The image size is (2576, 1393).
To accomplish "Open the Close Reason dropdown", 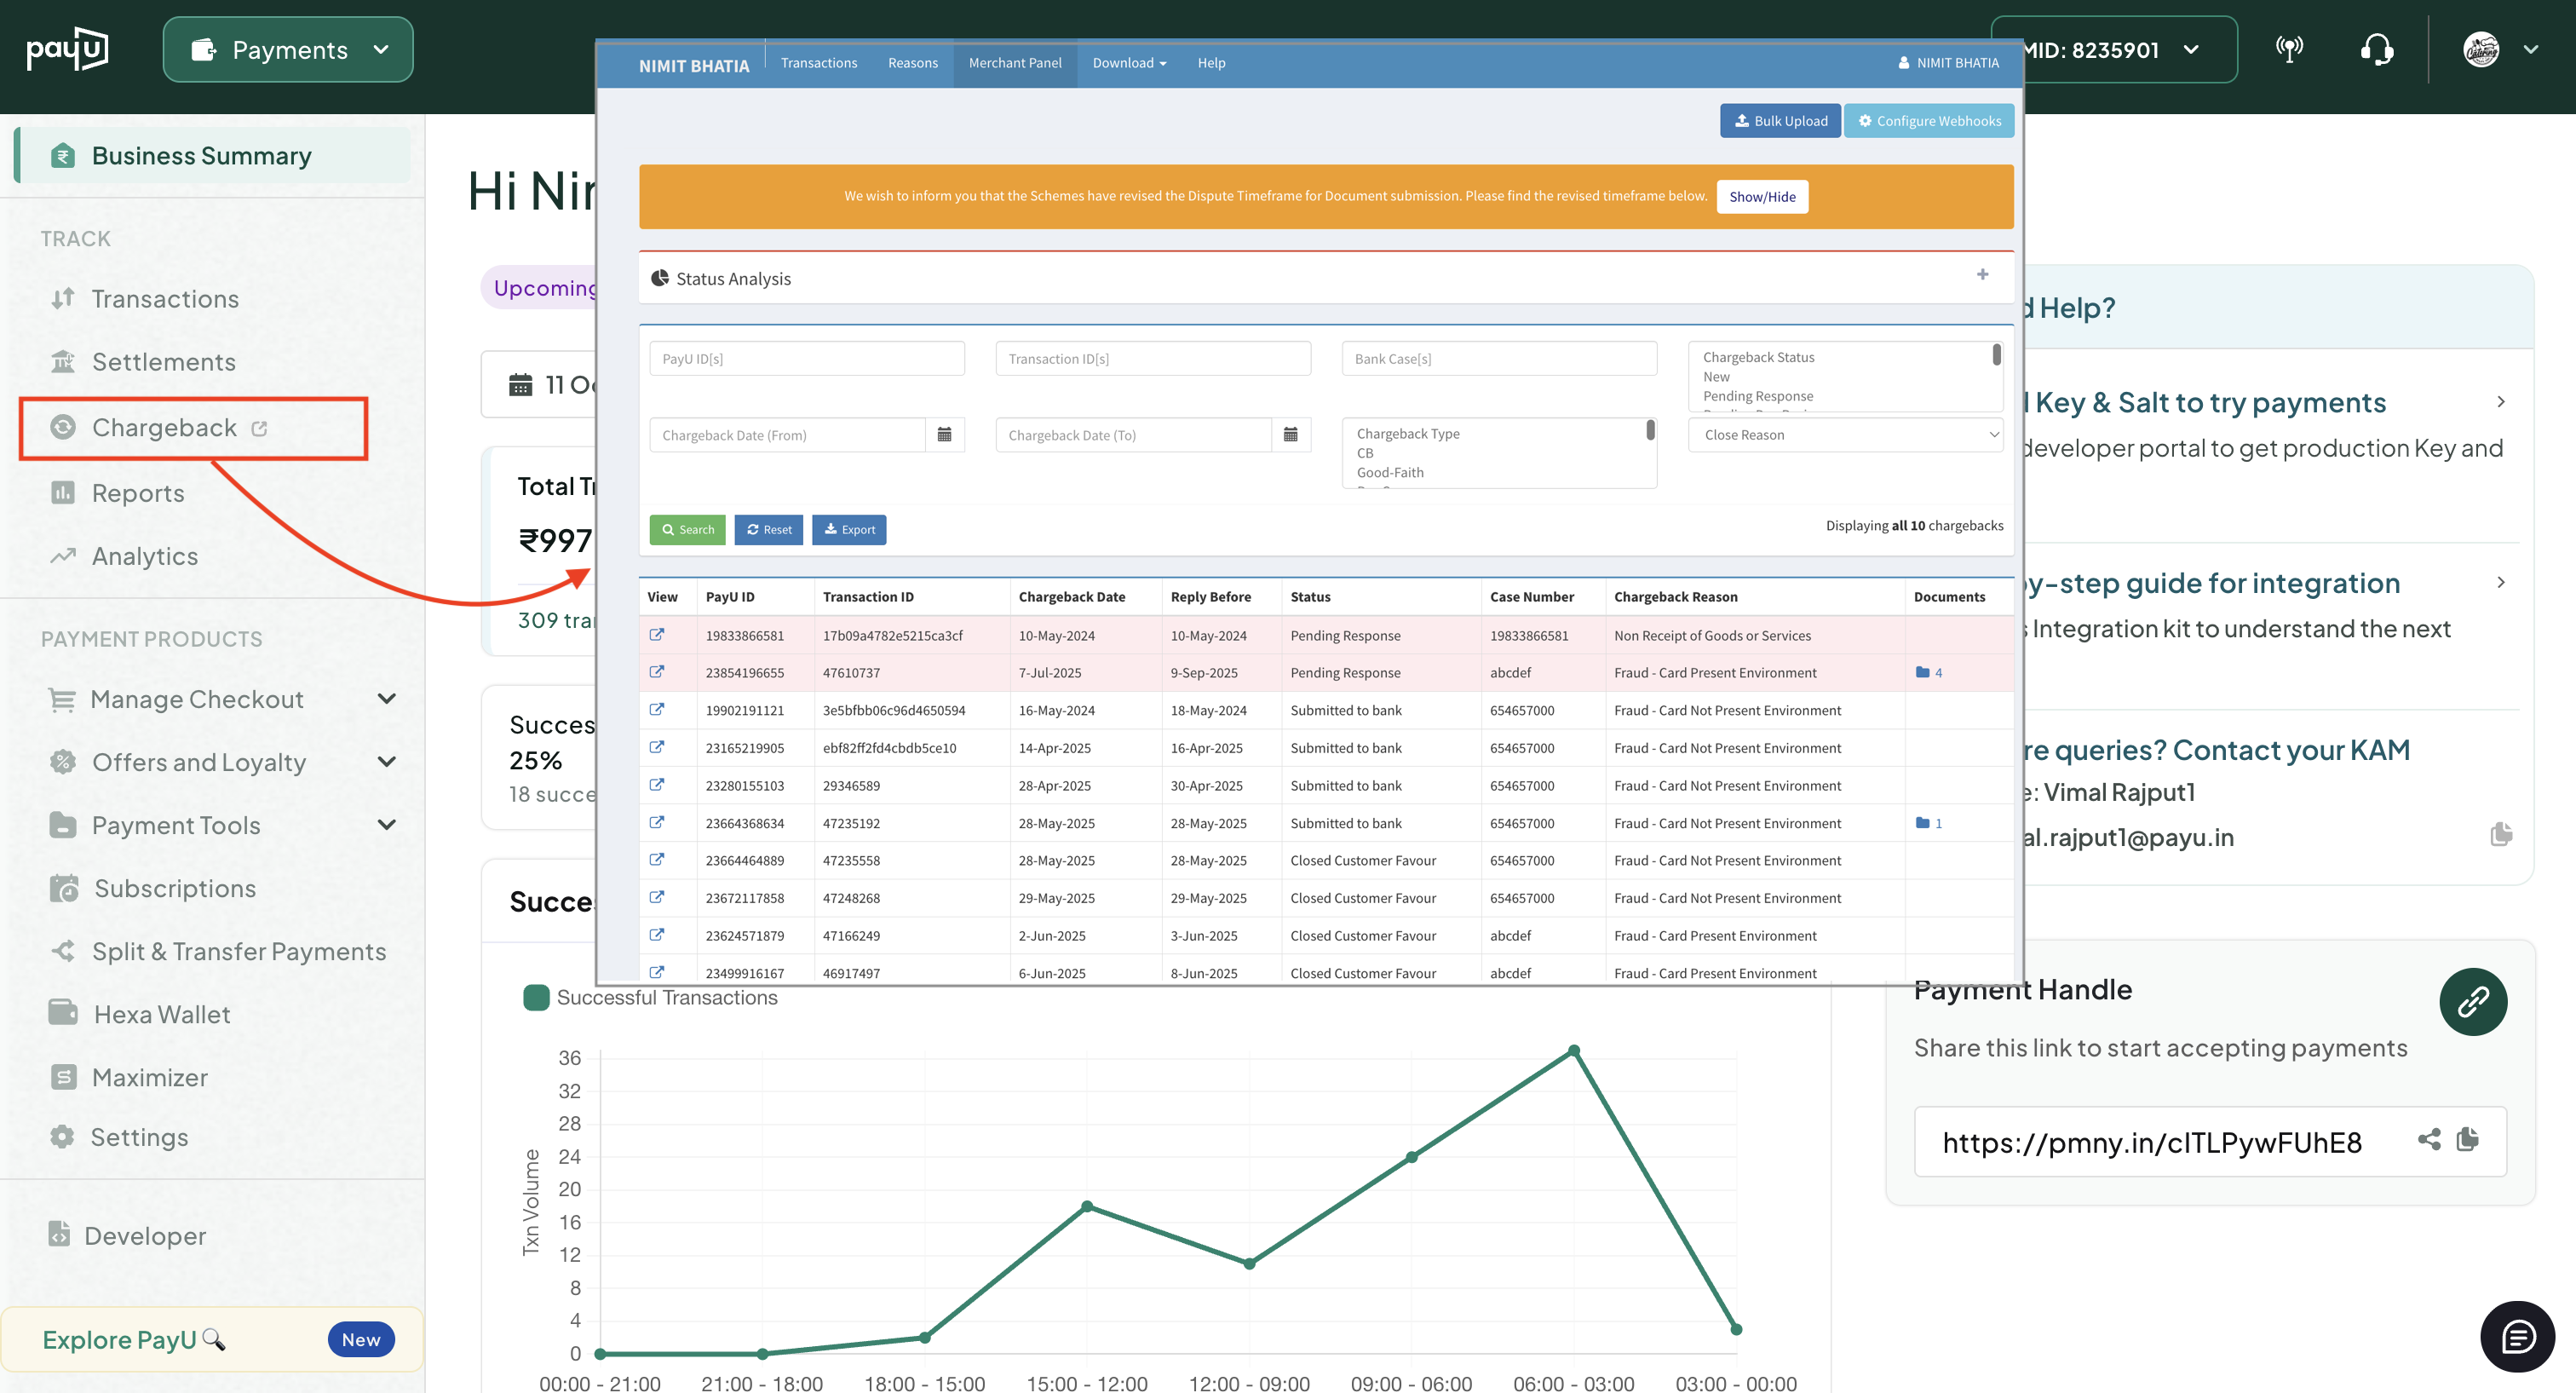I will 1845,435.
